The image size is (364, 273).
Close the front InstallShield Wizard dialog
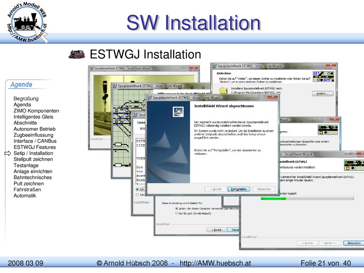[273, 96]
